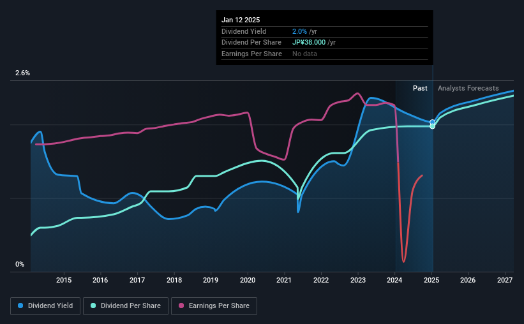Click the teal Dividend Per Share data point marker
The height and width of the screenshot is (324, 524).
click(x=433, y=126)
